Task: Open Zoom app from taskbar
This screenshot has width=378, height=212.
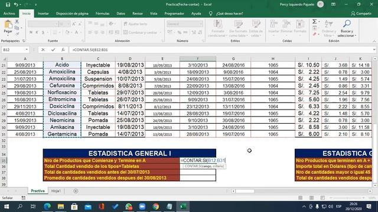Action: [142, 207]
